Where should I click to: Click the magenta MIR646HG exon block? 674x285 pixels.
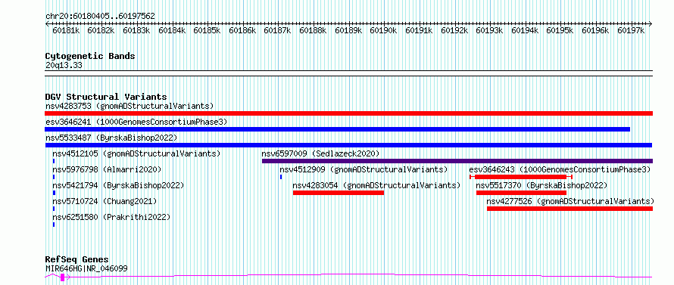pyautogui.click(x=63, y=277)
